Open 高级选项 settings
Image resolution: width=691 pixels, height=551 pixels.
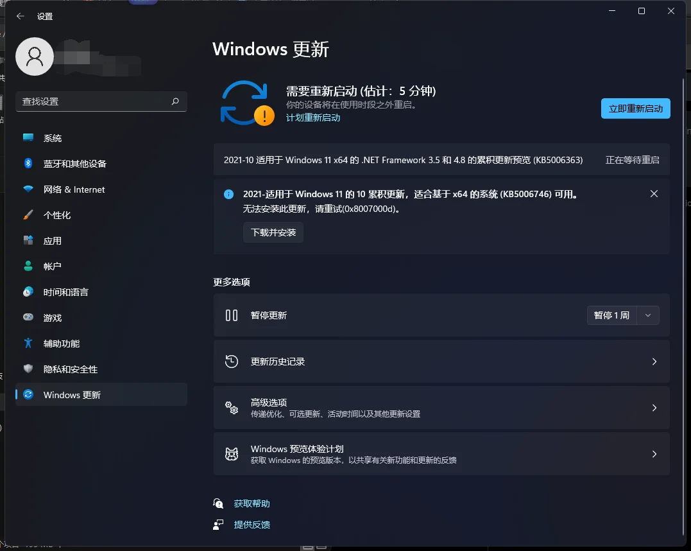(441, 408)
